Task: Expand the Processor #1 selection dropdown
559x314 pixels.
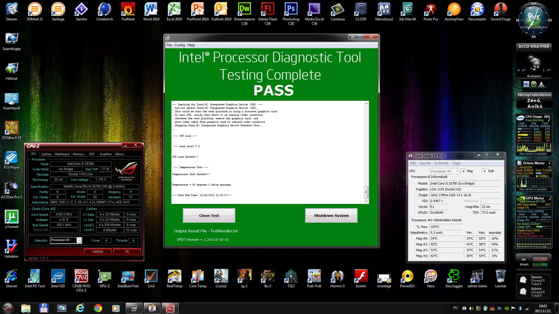Action: tap(79, 240)
